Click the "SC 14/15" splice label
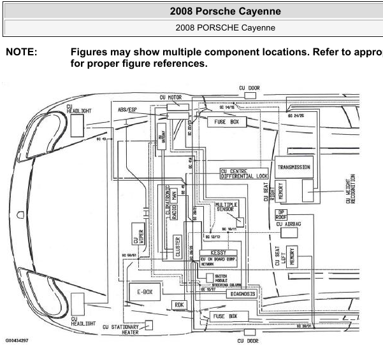This screenshot has width=383, height=346. coord(227,107)
